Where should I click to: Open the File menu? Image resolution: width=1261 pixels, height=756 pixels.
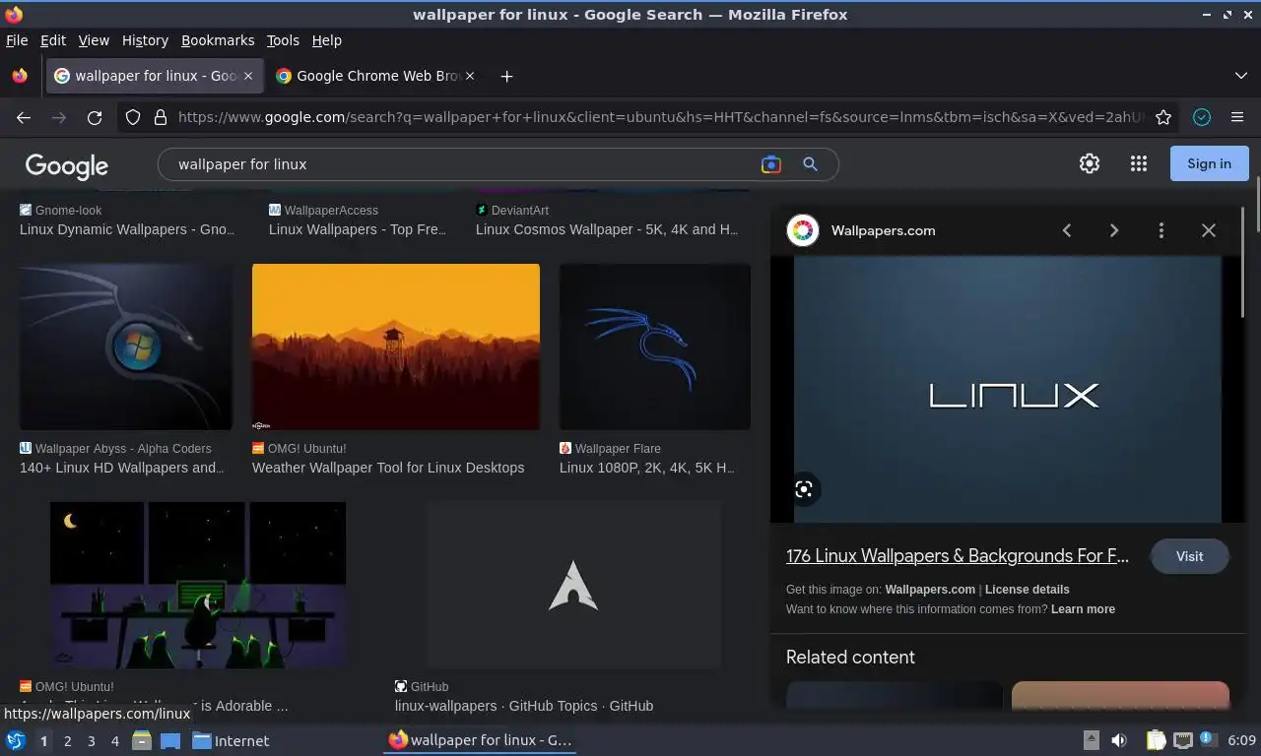pyautogui.click(x=17, y=40)
